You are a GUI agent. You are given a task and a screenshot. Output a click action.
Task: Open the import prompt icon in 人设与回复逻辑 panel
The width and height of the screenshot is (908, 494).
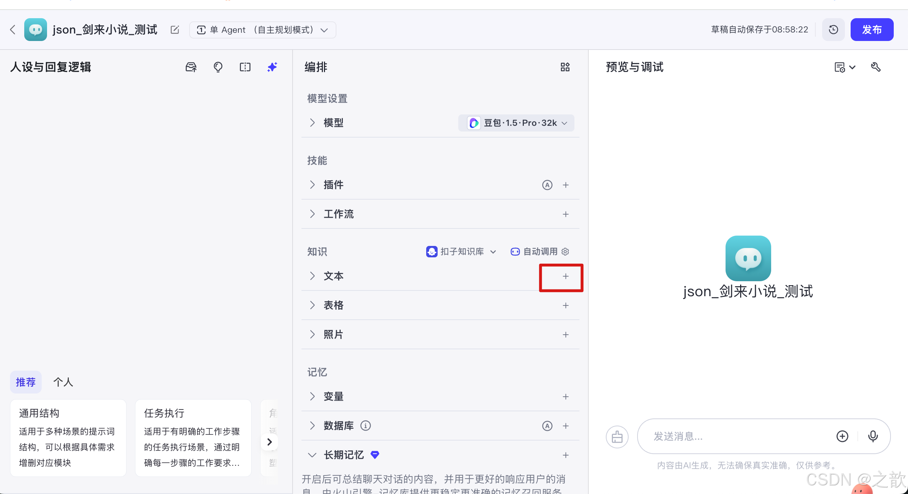191,67
